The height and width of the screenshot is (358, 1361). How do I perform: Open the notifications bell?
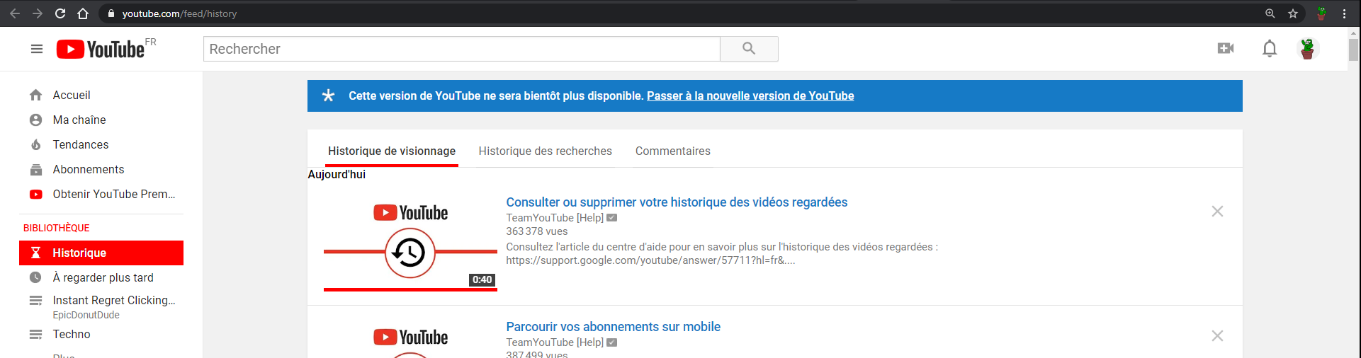click(1270, 48)
